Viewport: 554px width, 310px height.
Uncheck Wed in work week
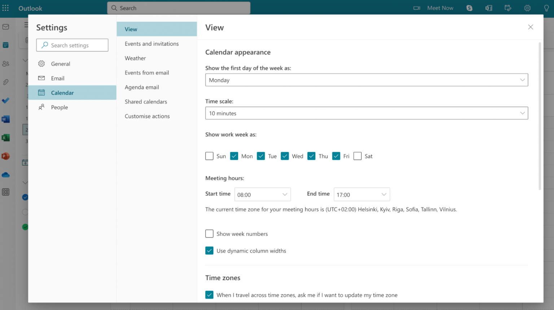[x=285, y=156]
